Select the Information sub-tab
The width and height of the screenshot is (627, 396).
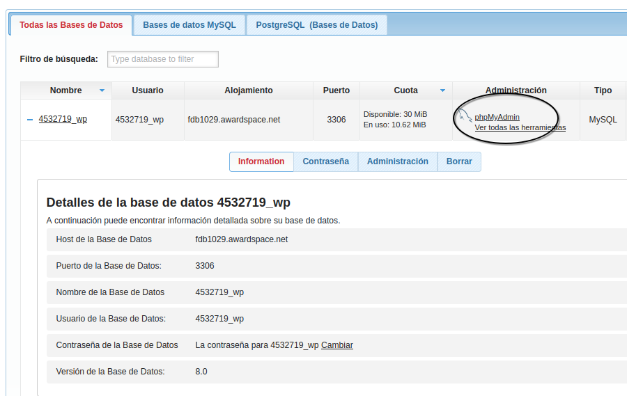tap(261, 161)
